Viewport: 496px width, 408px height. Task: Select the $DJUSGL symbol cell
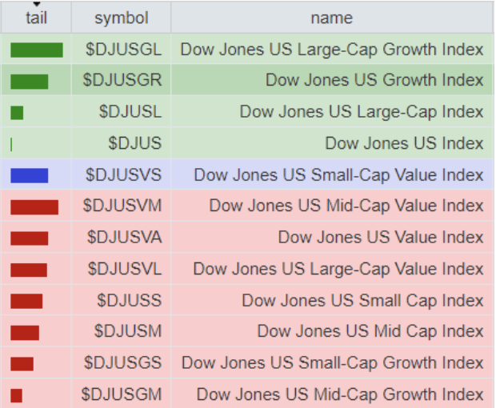click(124, 50)
